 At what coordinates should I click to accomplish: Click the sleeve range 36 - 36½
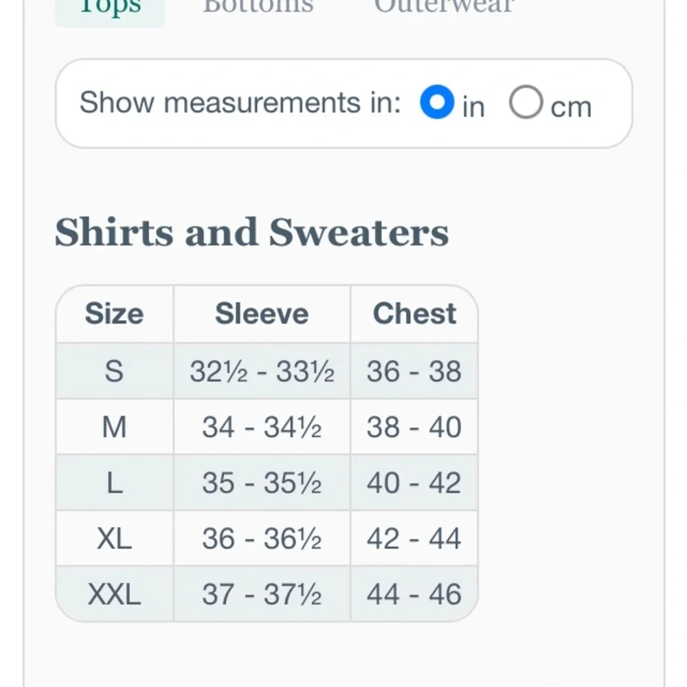[261, 539]
